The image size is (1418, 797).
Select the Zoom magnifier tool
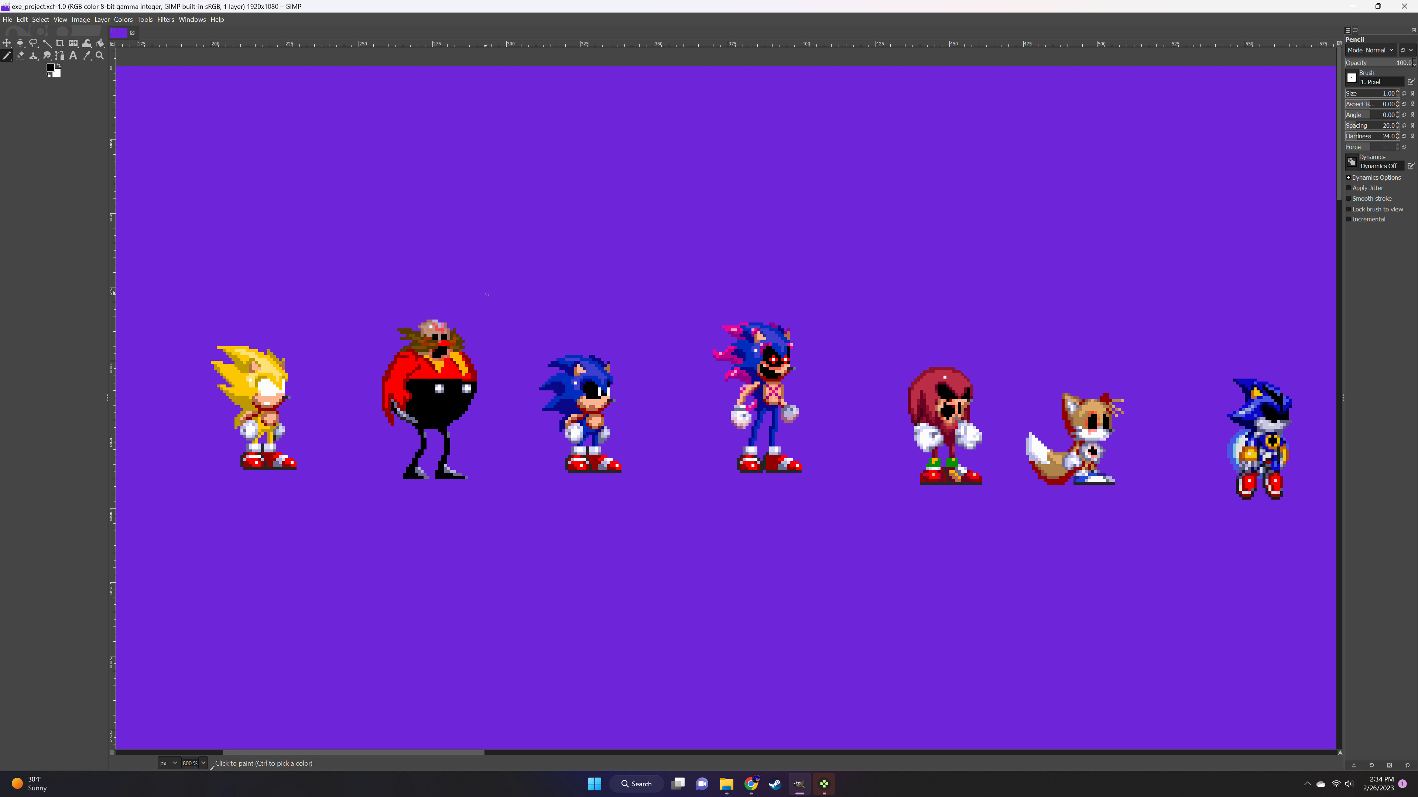tap(100, 56)
